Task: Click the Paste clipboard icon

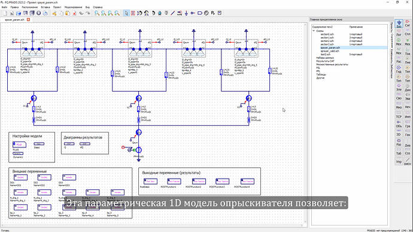Action: (x=68, y=13)
